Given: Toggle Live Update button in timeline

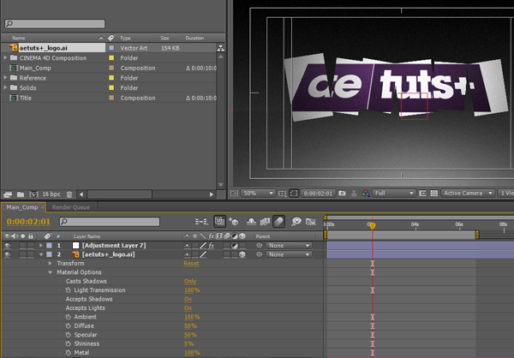Looking at the screenshot, I should tap(219, 221).
